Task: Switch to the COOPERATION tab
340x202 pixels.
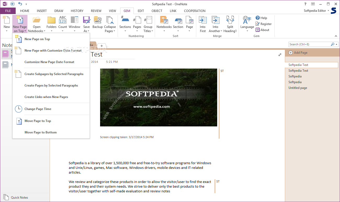Action: pos(195,11)
